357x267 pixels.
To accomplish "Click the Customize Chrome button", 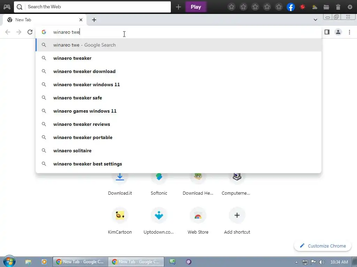I will pyautogui.click(x=322, y=246).
